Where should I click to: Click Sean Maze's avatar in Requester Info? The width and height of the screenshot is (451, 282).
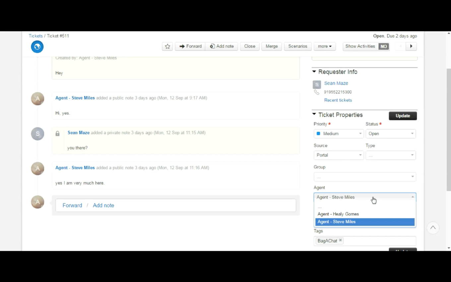pyautogui.click(x=317, y=84)
